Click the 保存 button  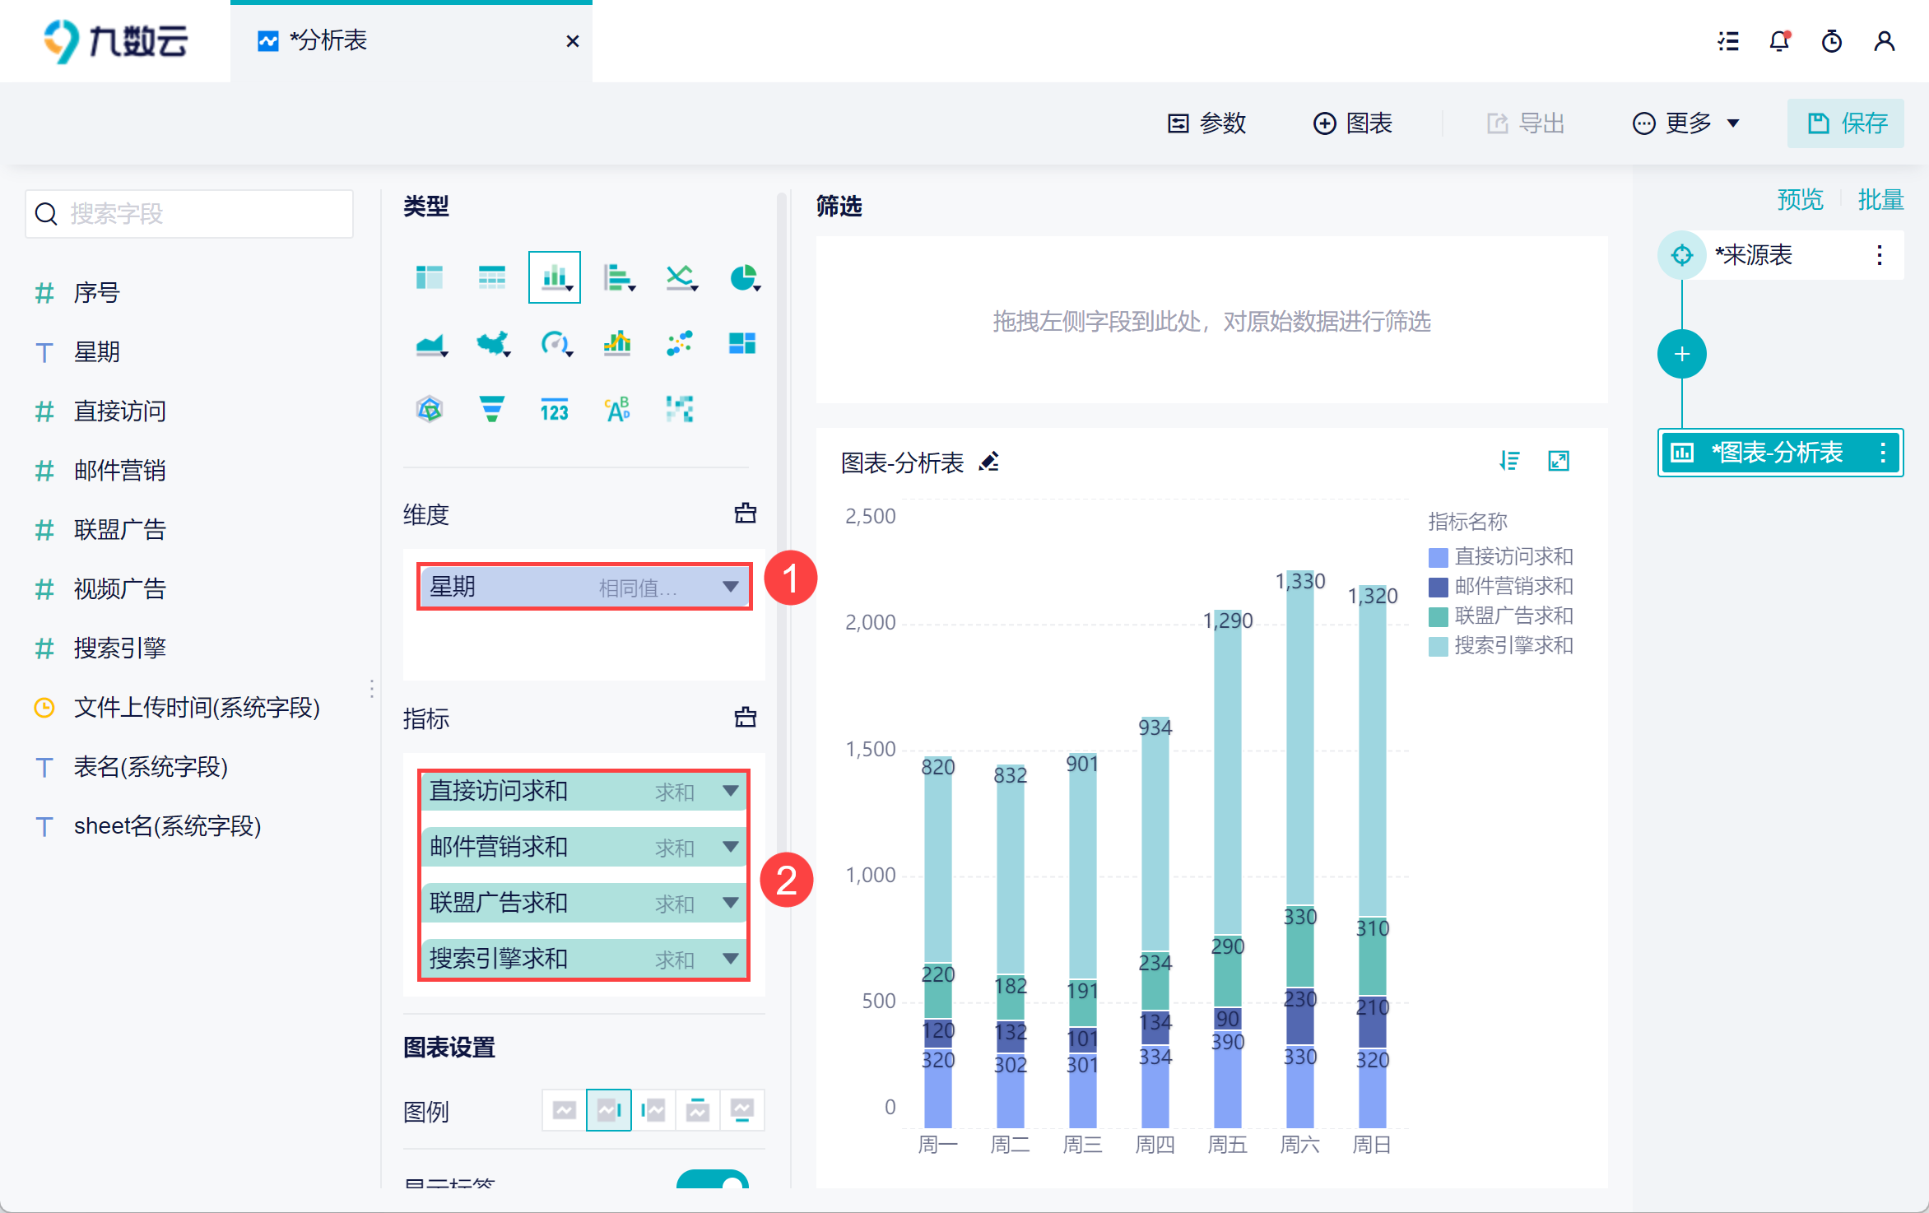pyautogui.click(x=1846, y=123)
